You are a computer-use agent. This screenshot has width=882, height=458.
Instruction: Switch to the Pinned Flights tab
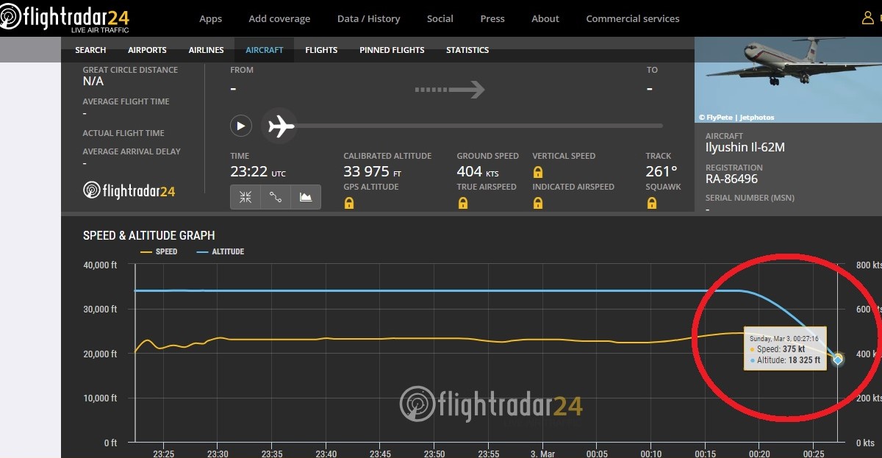pos(392,50)
